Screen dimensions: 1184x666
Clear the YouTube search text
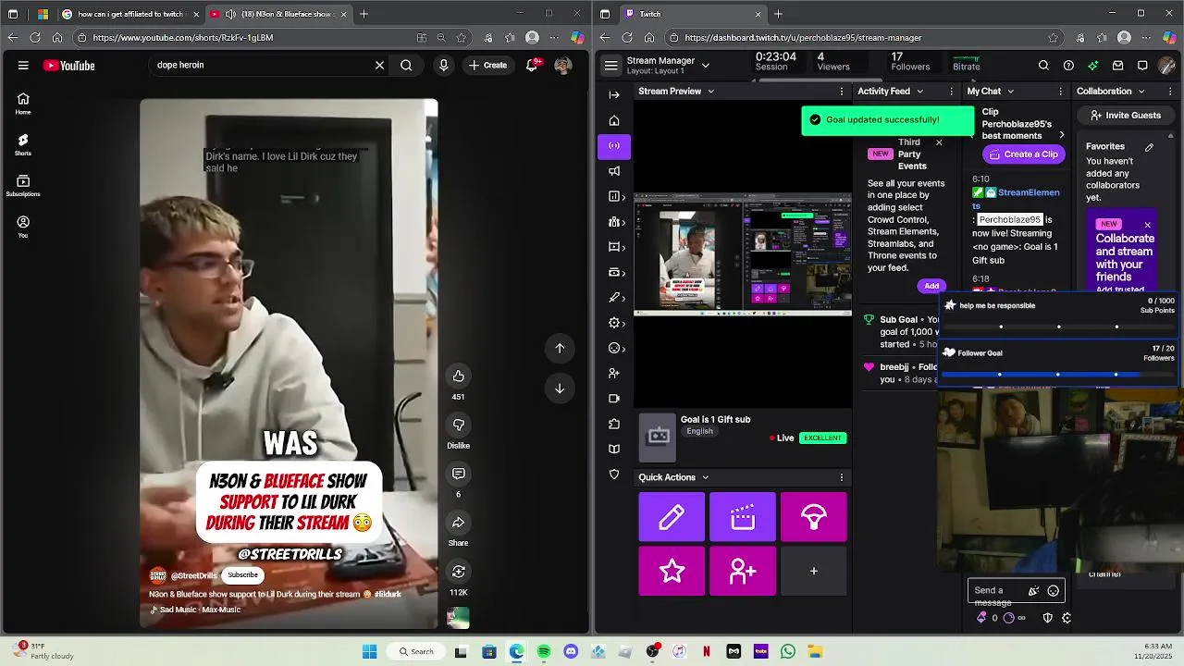coord(379,65)
